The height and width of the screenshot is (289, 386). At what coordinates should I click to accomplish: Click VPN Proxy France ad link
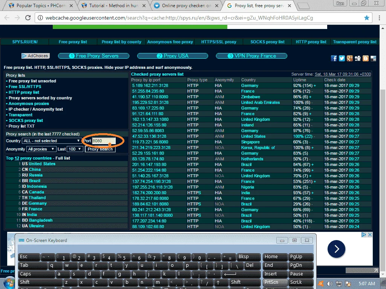click(x=251, y=56)
